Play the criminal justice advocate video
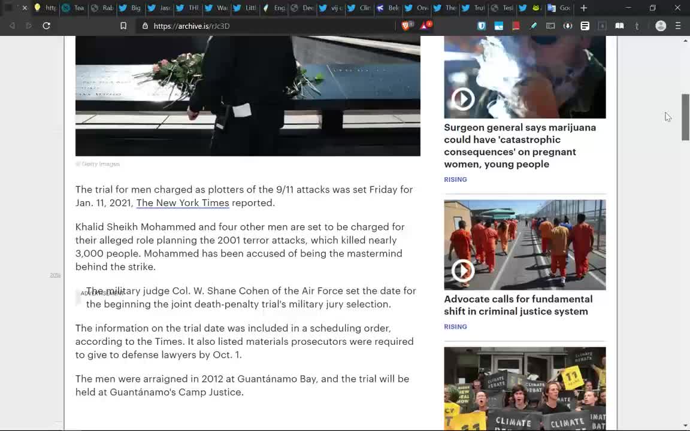The height and width of the screenshot is (431, 690). tap(462, 270)
